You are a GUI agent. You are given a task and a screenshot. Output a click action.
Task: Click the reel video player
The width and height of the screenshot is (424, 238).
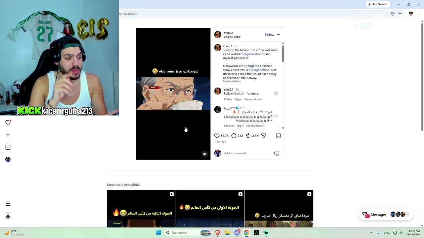pos(173,94)
